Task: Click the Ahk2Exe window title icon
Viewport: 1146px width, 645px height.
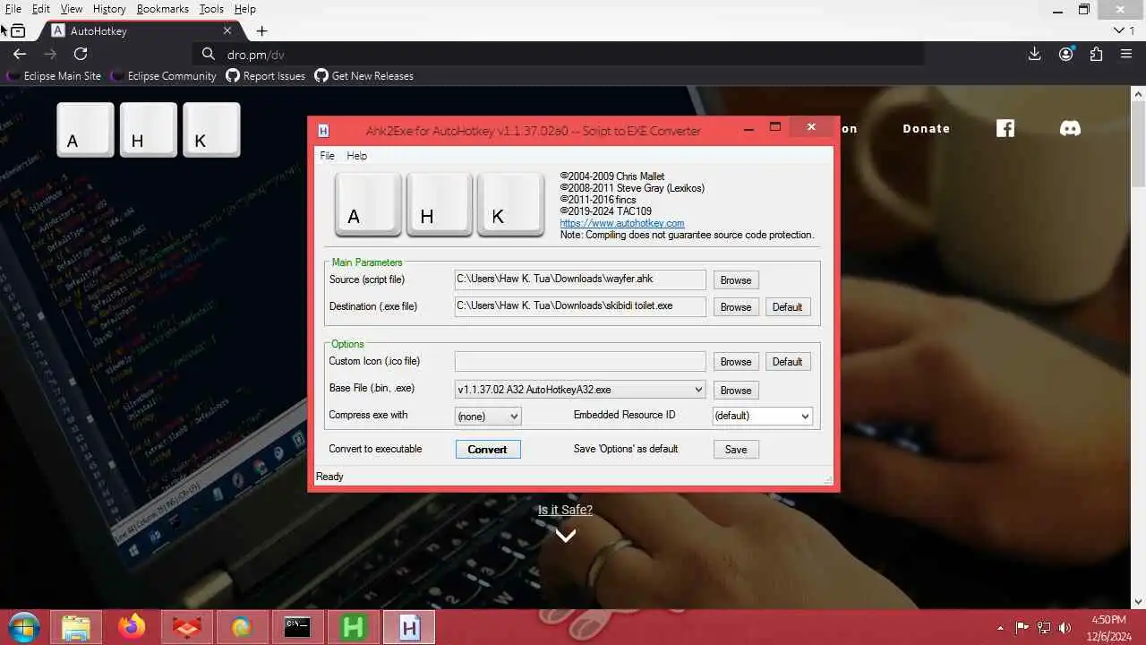Action: click(323, 131)
